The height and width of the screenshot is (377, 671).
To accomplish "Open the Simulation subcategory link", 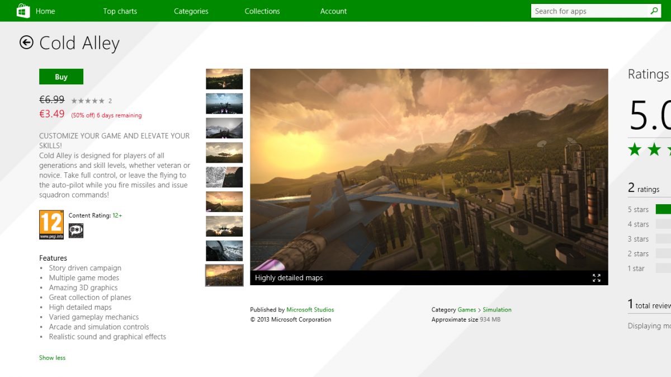I will pos(497,310).
